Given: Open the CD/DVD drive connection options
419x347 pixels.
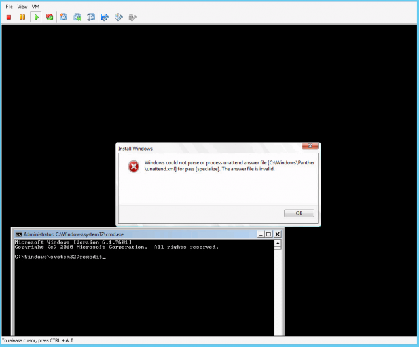Looking at the screenshot, I should 118,17.
